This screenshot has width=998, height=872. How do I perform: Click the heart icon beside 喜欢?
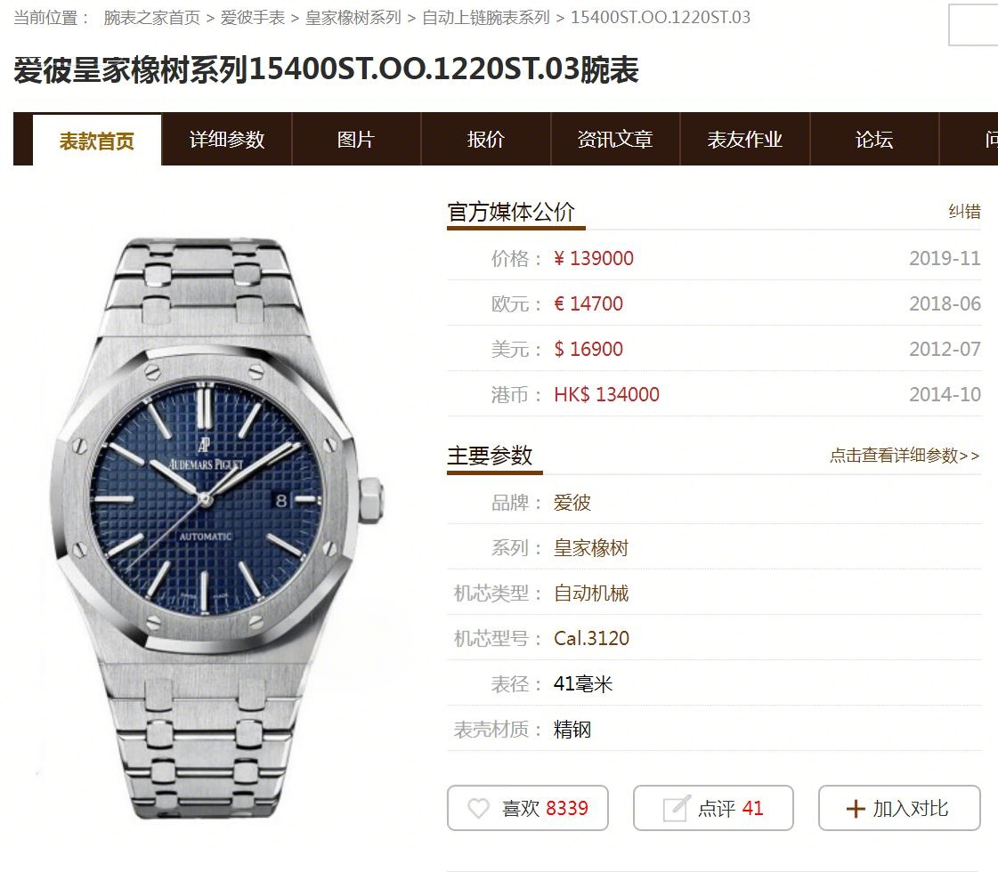pyautogui.click(x=478, y=809)
